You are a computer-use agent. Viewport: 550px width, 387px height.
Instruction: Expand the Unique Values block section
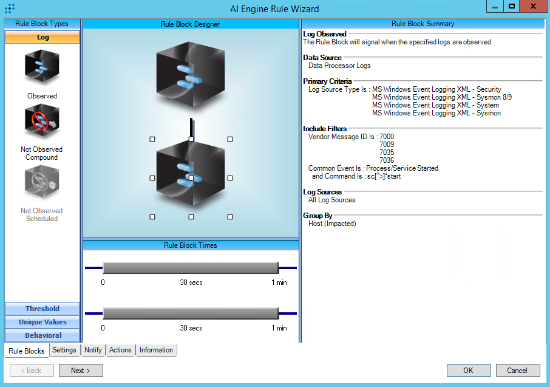point(42,322)
